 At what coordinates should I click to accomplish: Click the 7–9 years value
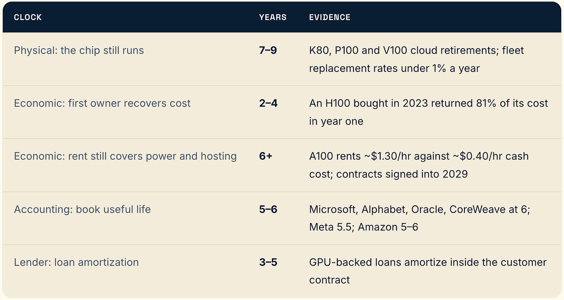click(x=268, y=51)
